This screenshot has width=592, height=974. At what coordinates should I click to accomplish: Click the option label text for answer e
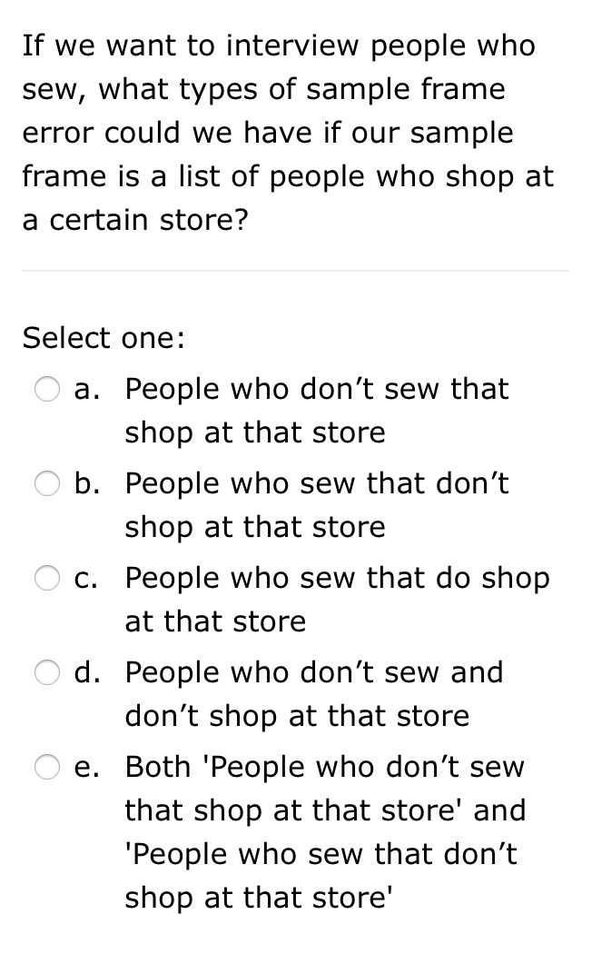[x=324, y=831]
